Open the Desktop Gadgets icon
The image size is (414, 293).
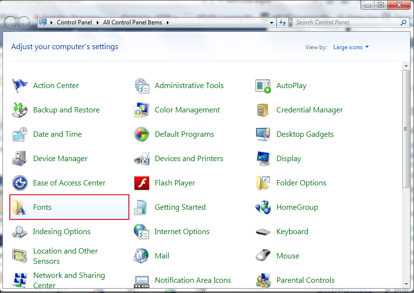pos(263,134)
